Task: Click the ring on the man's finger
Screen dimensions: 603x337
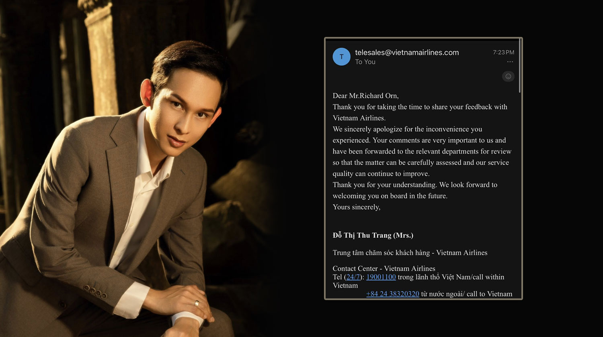Action: click(x=197, y=303)
